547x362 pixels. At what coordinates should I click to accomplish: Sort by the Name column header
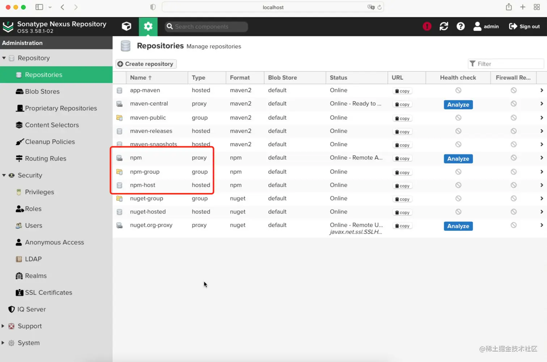click(x=157, y=78)
